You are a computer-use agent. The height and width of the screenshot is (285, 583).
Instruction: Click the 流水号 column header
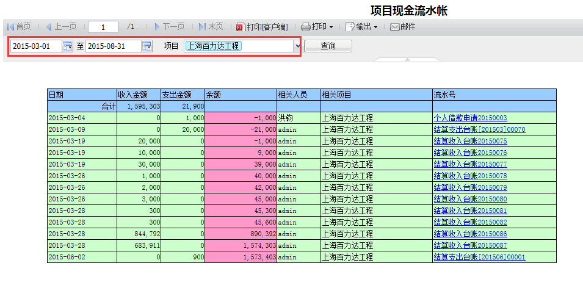point(494,95)
